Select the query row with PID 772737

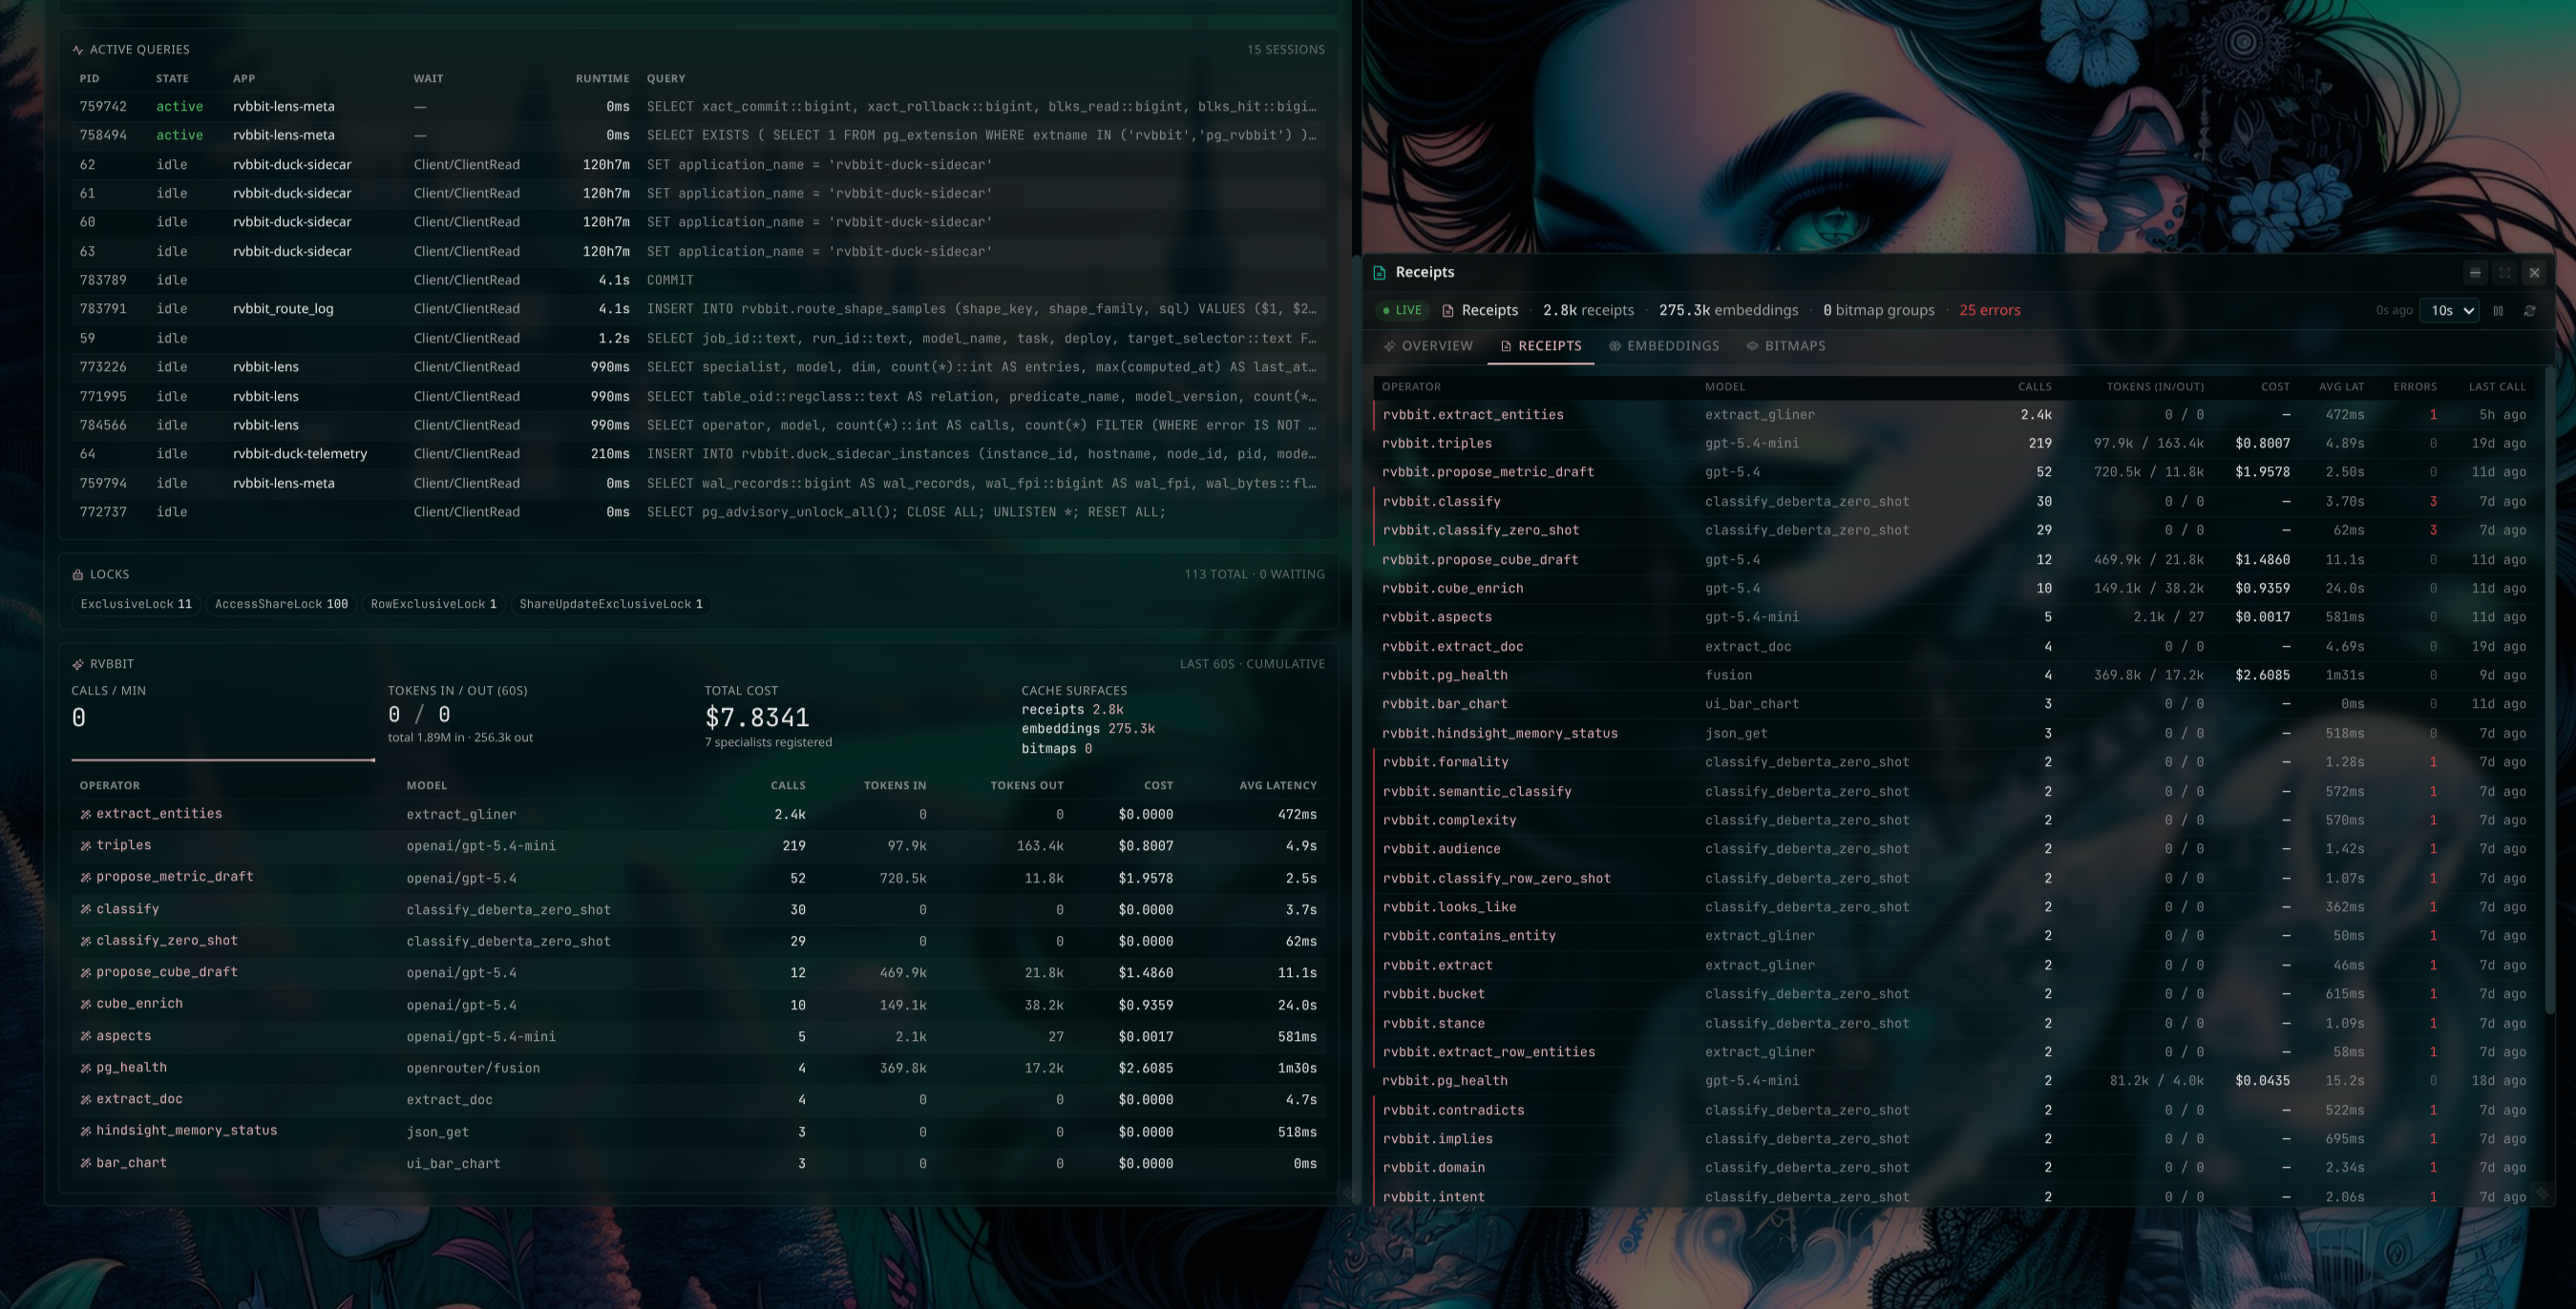(x=699, y=512)
